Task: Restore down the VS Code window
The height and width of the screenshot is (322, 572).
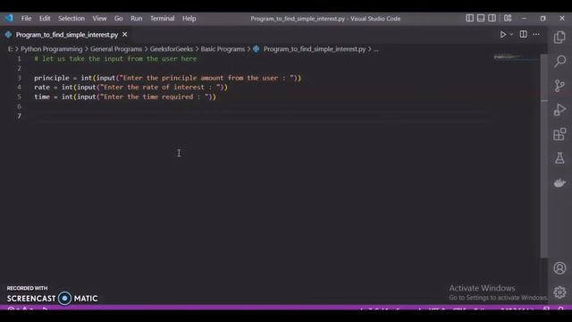Action: tap(543, 18)
